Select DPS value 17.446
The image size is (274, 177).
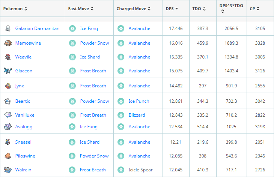pyautogui.click(x=176, y=28)
